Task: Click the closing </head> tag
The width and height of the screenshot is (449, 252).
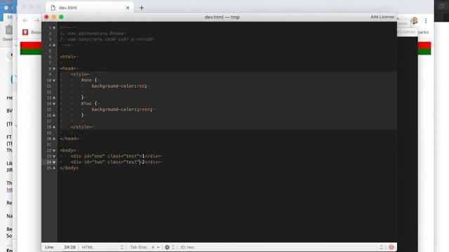Action: click(x=69, y=139)
